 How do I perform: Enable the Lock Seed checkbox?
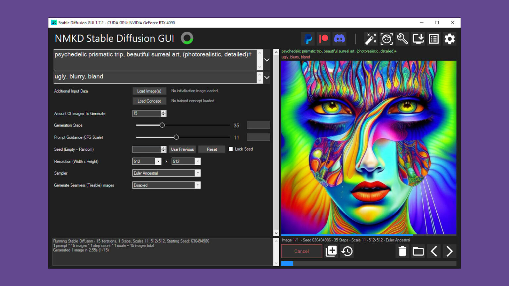tap(231, 149)
